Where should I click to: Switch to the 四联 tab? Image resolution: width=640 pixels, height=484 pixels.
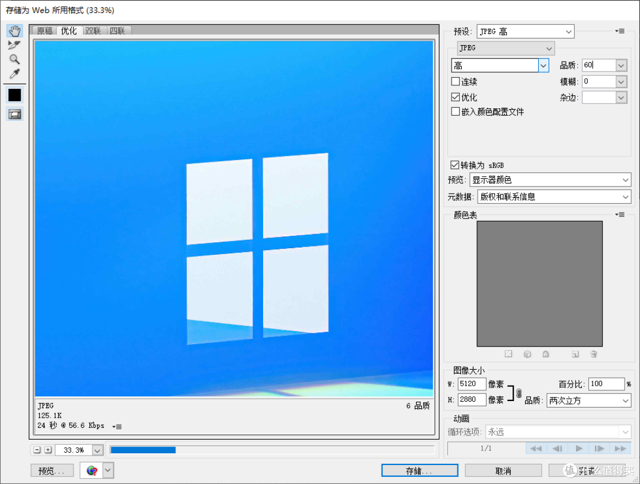[x=117, y=31]
